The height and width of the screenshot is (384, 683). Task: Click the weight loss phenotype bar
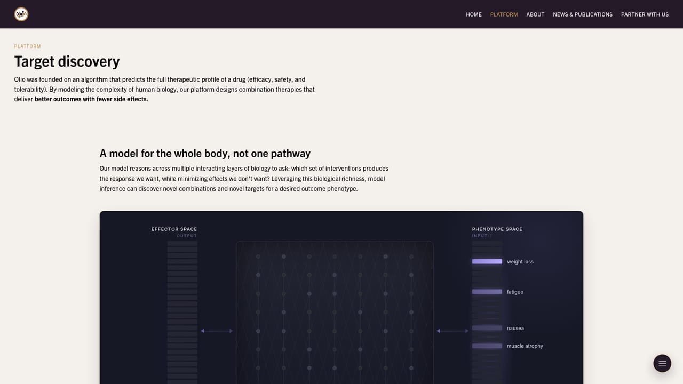tap(487, 261)
